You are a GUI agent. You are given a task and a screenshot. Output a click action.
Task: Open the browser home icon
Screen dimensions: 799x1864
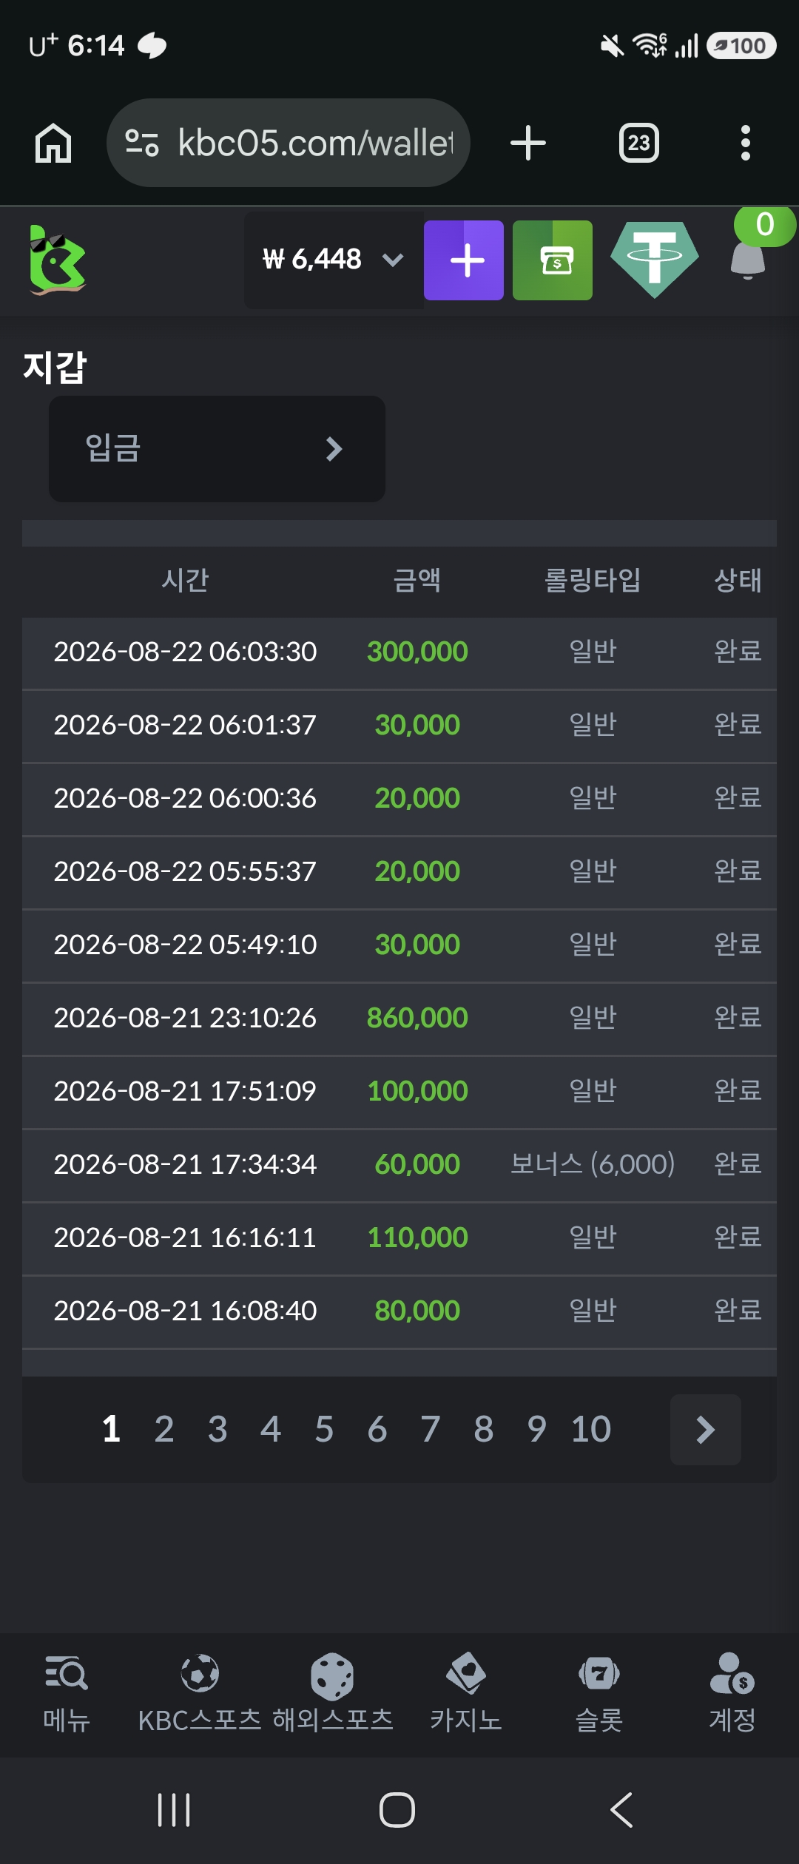click(x=53, y=143)
